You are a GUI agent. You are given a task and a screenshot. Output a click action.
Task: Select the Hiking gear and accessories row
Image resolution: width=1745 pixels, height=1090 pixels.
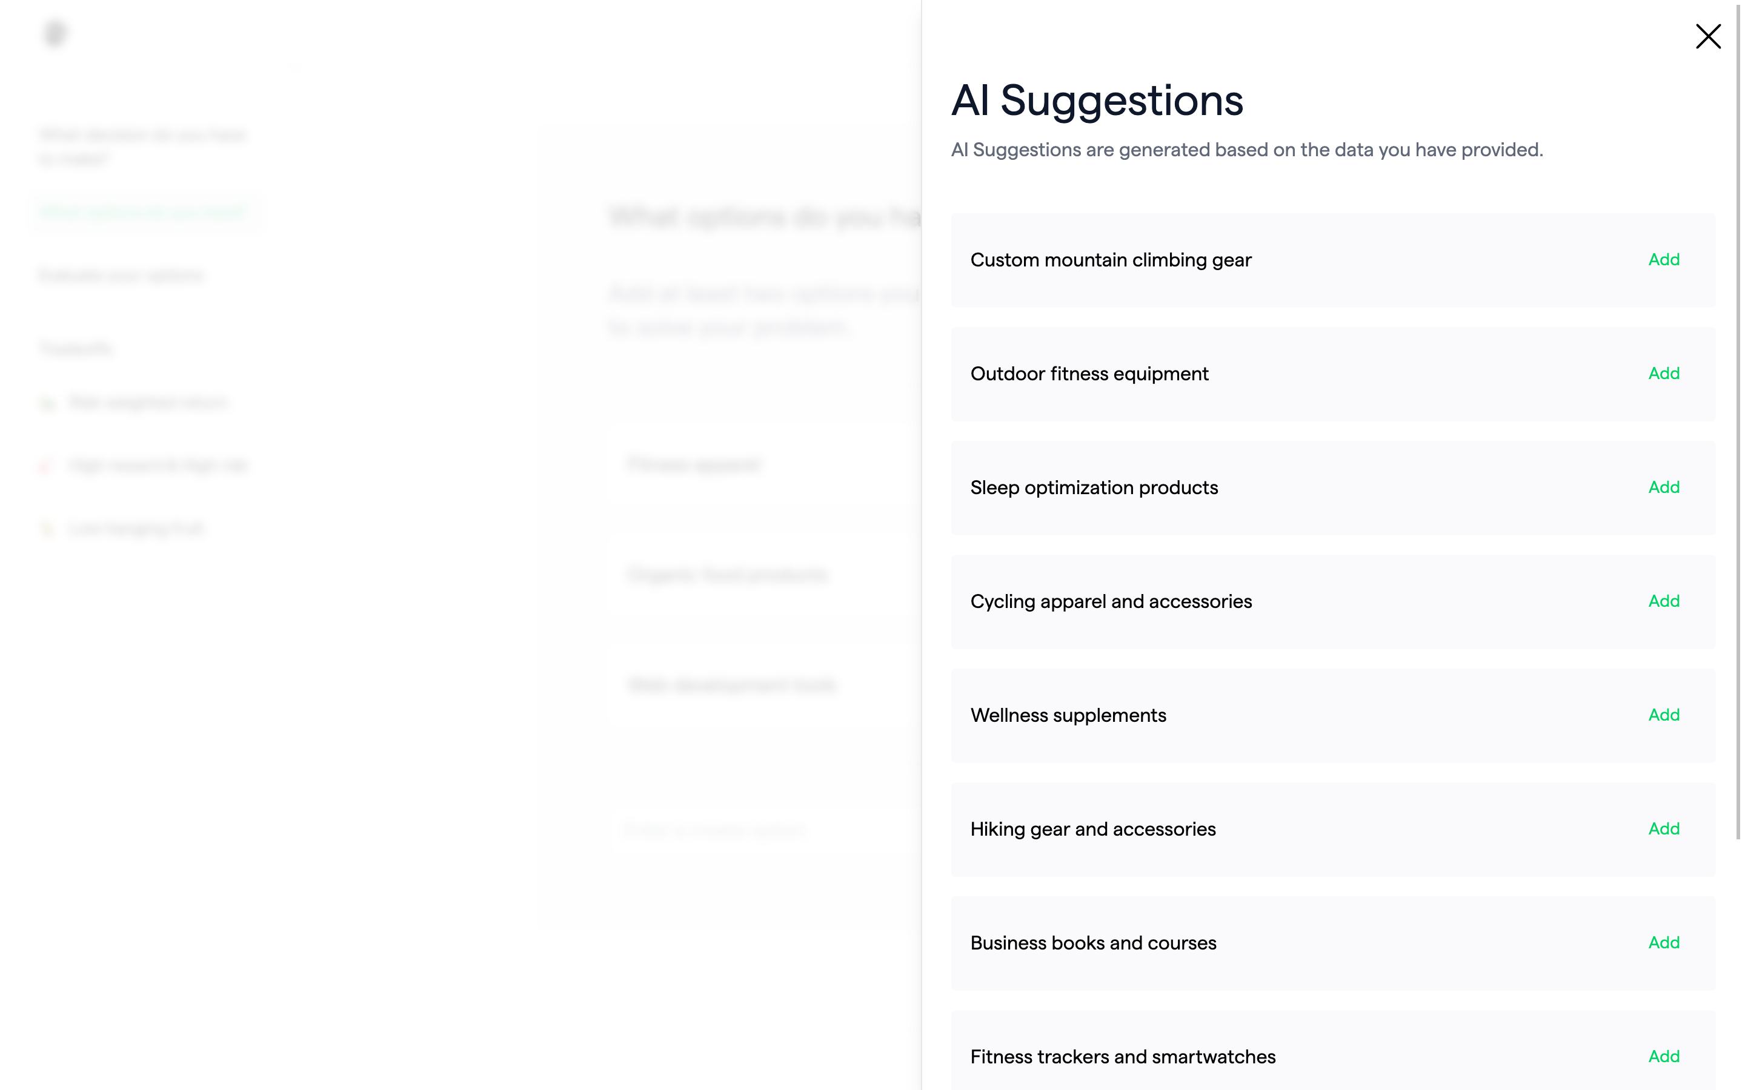coord(1332,830)
